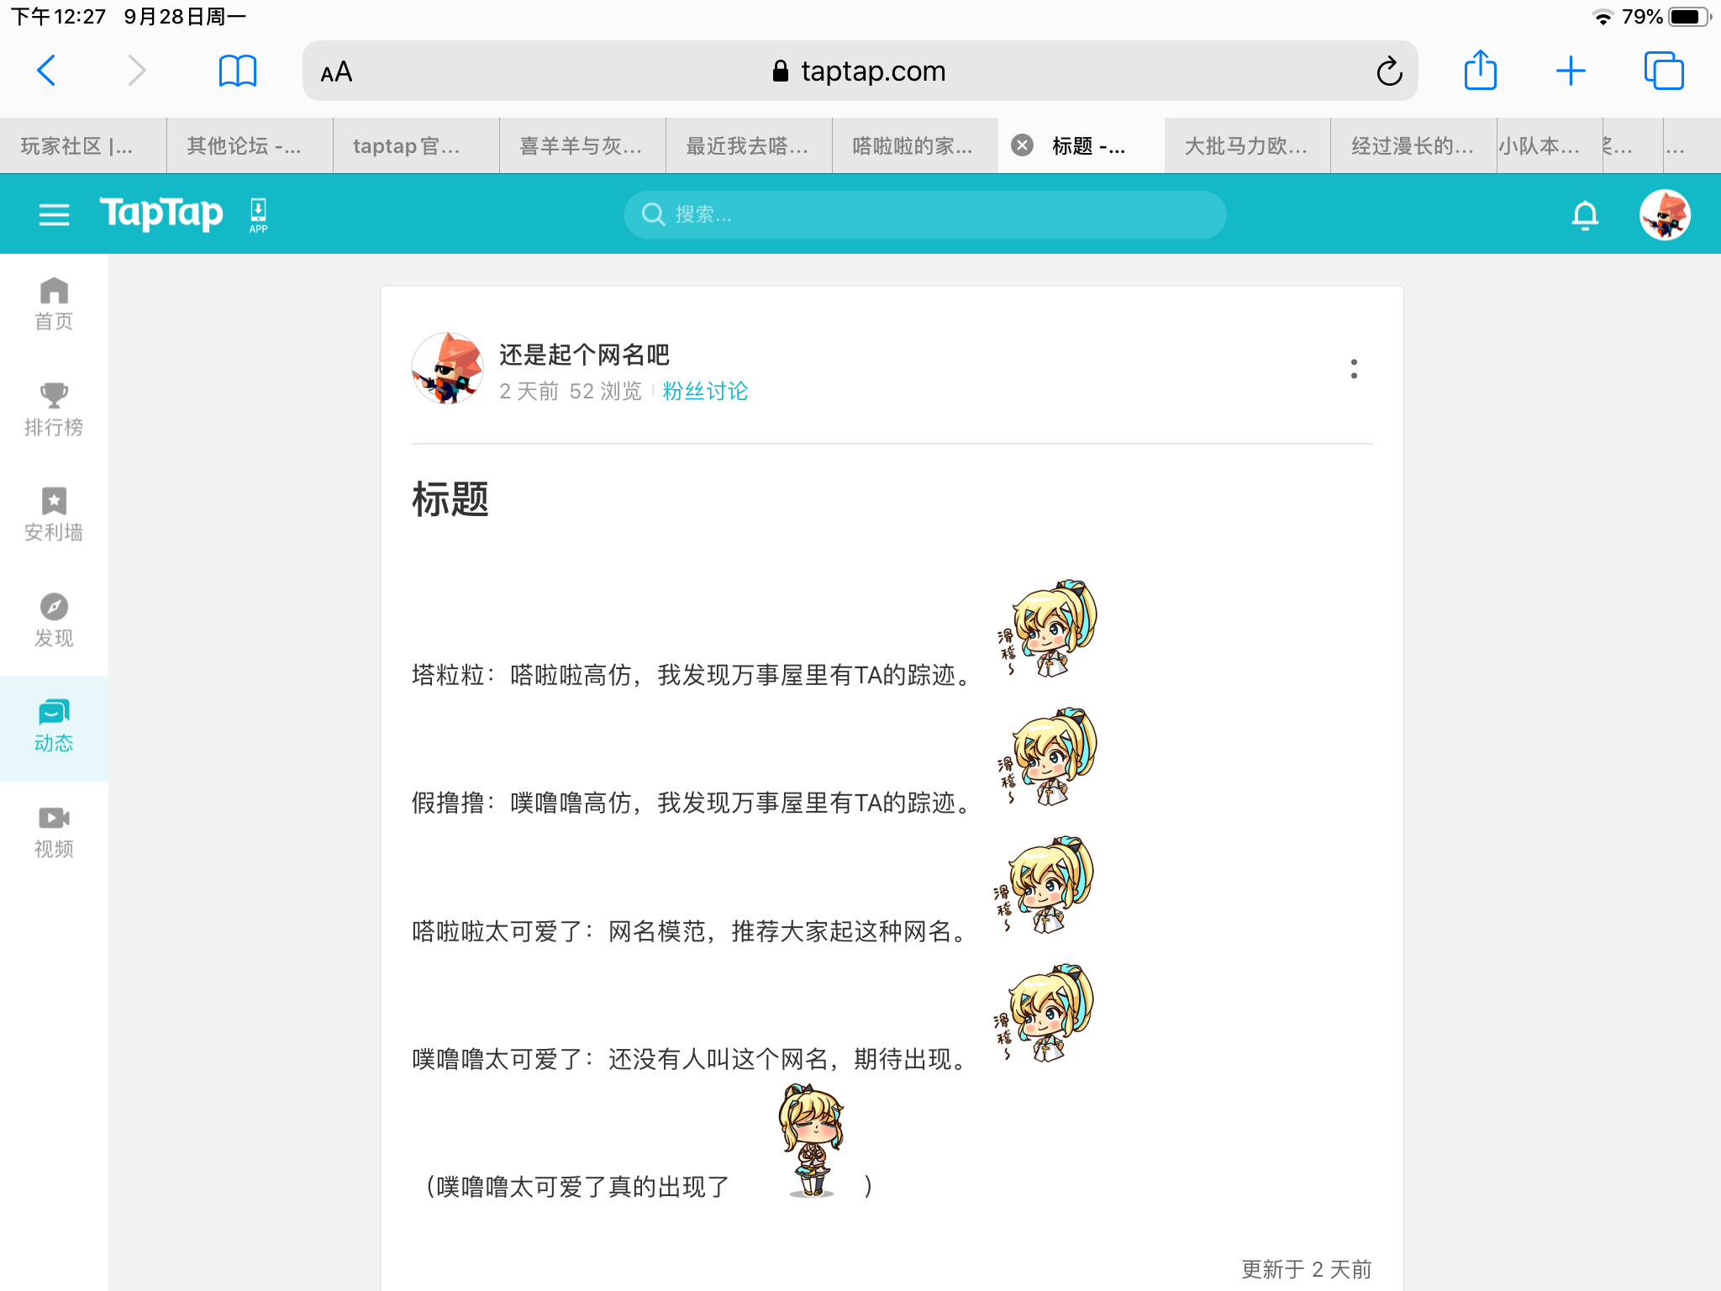The image size is (1721, 1291).
Task: Click the Safari forward arrow
Action: 136,71
